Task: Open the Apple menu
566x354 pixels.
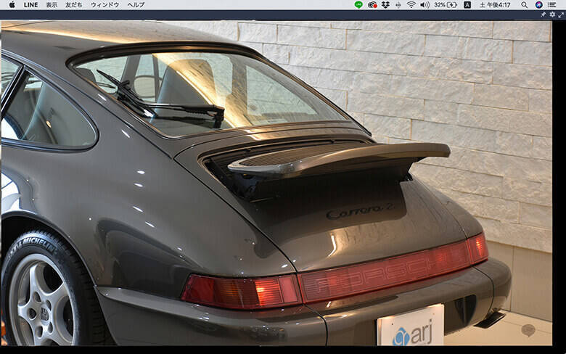Action: click(12, 4)
